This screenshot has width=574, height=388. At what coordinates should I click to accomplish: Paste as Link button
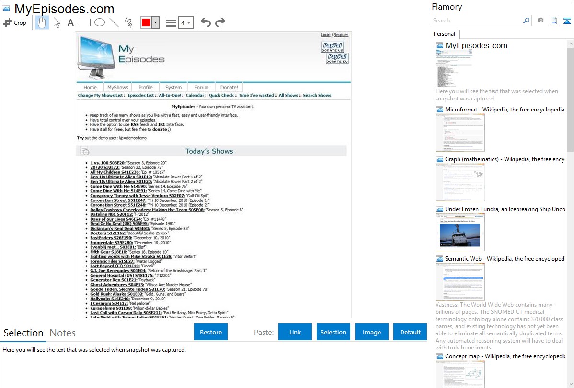click(295, 332)
